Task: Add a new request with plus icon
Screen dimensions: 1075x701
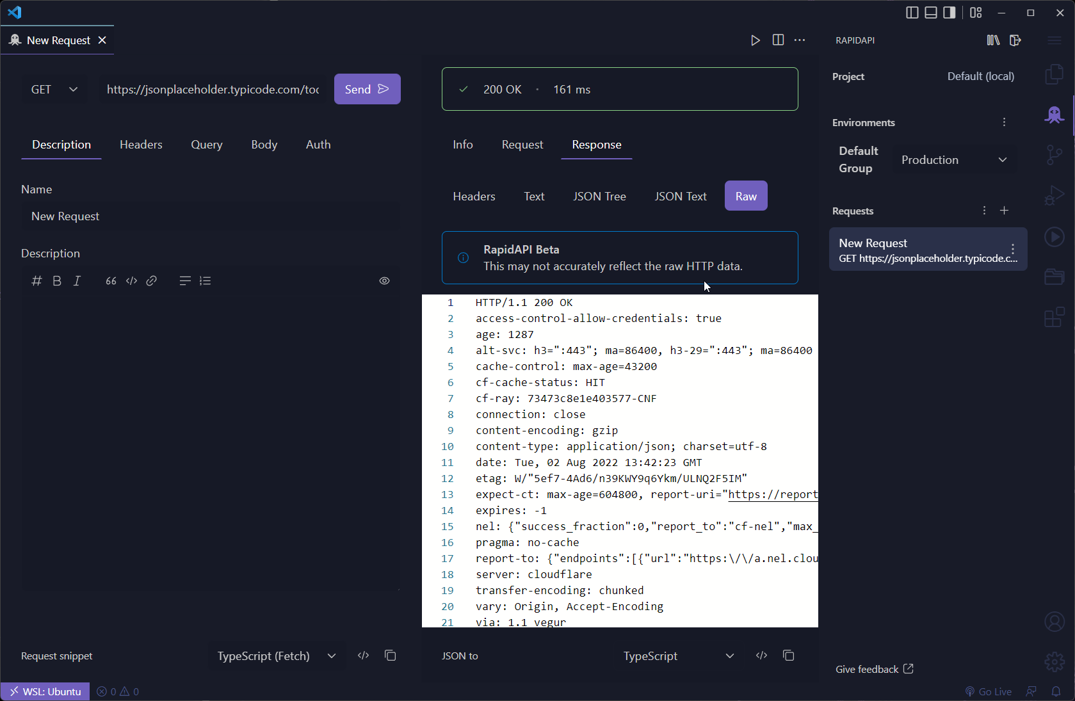Action: pos(1005,211)
